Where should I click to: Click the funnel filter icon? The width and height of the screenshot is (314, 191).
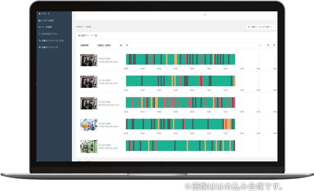click(x=127, y=45)
